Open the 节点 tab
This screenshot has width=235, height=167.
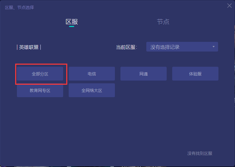click(163, 22)
